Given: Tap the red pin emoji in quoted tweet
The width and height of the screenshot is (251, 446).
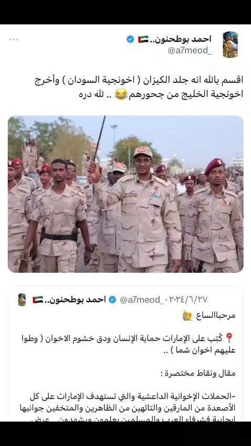Looking at the screenshot, I should click(229, 338).
